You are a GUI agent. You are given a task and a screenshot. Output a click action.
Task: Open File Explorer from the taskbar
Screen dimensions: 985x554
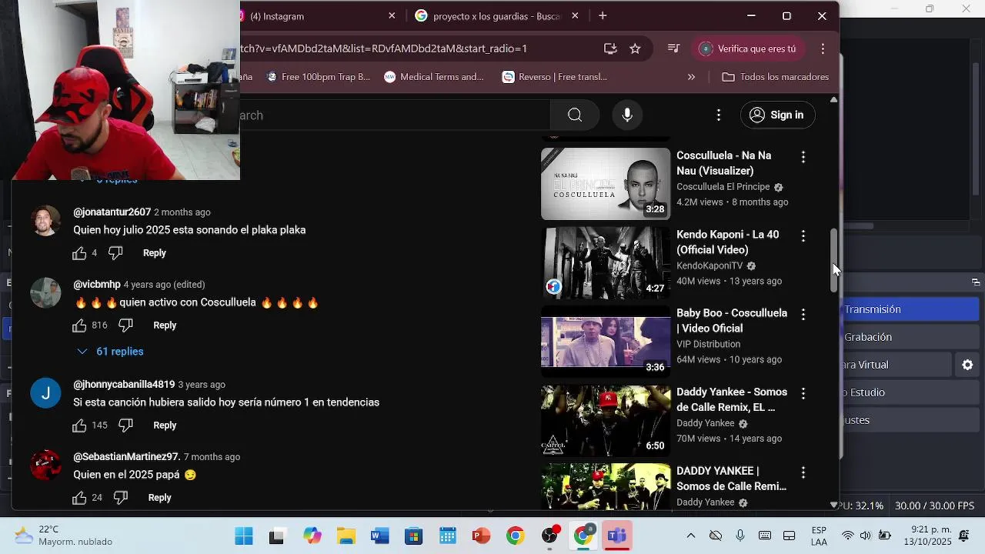coord(346,536)
